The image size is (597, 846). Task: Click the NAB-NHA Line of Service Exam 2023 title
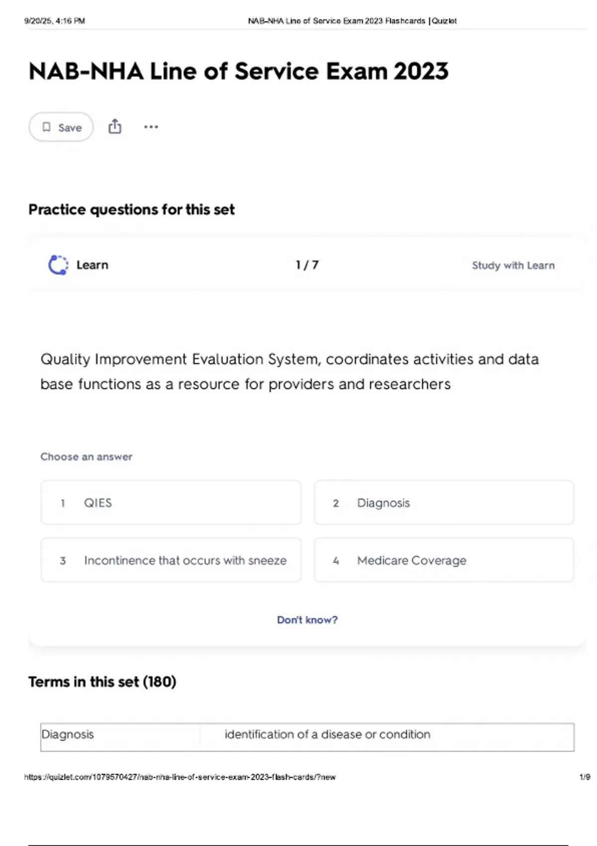(x=238, y=71)
